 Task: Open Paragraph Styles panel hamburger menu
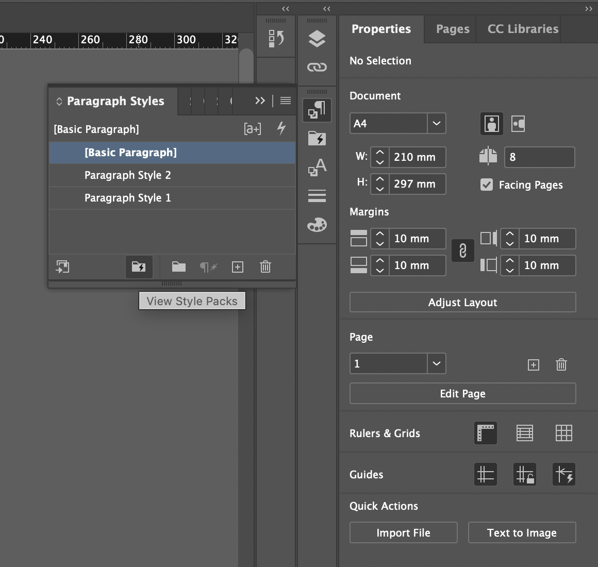coord(286,101)
